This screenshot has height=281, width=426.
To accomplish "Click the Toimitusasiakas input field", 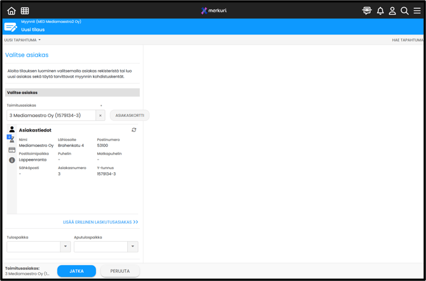I will (x=51, y=116).
